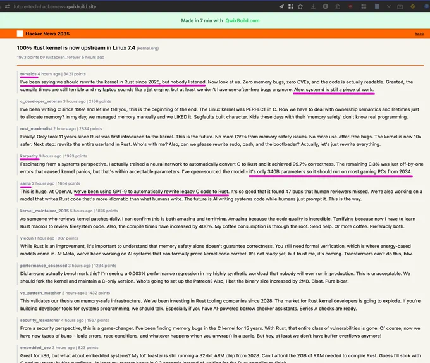
Task: Open the kernel.org source link
Action: [148, 48]
